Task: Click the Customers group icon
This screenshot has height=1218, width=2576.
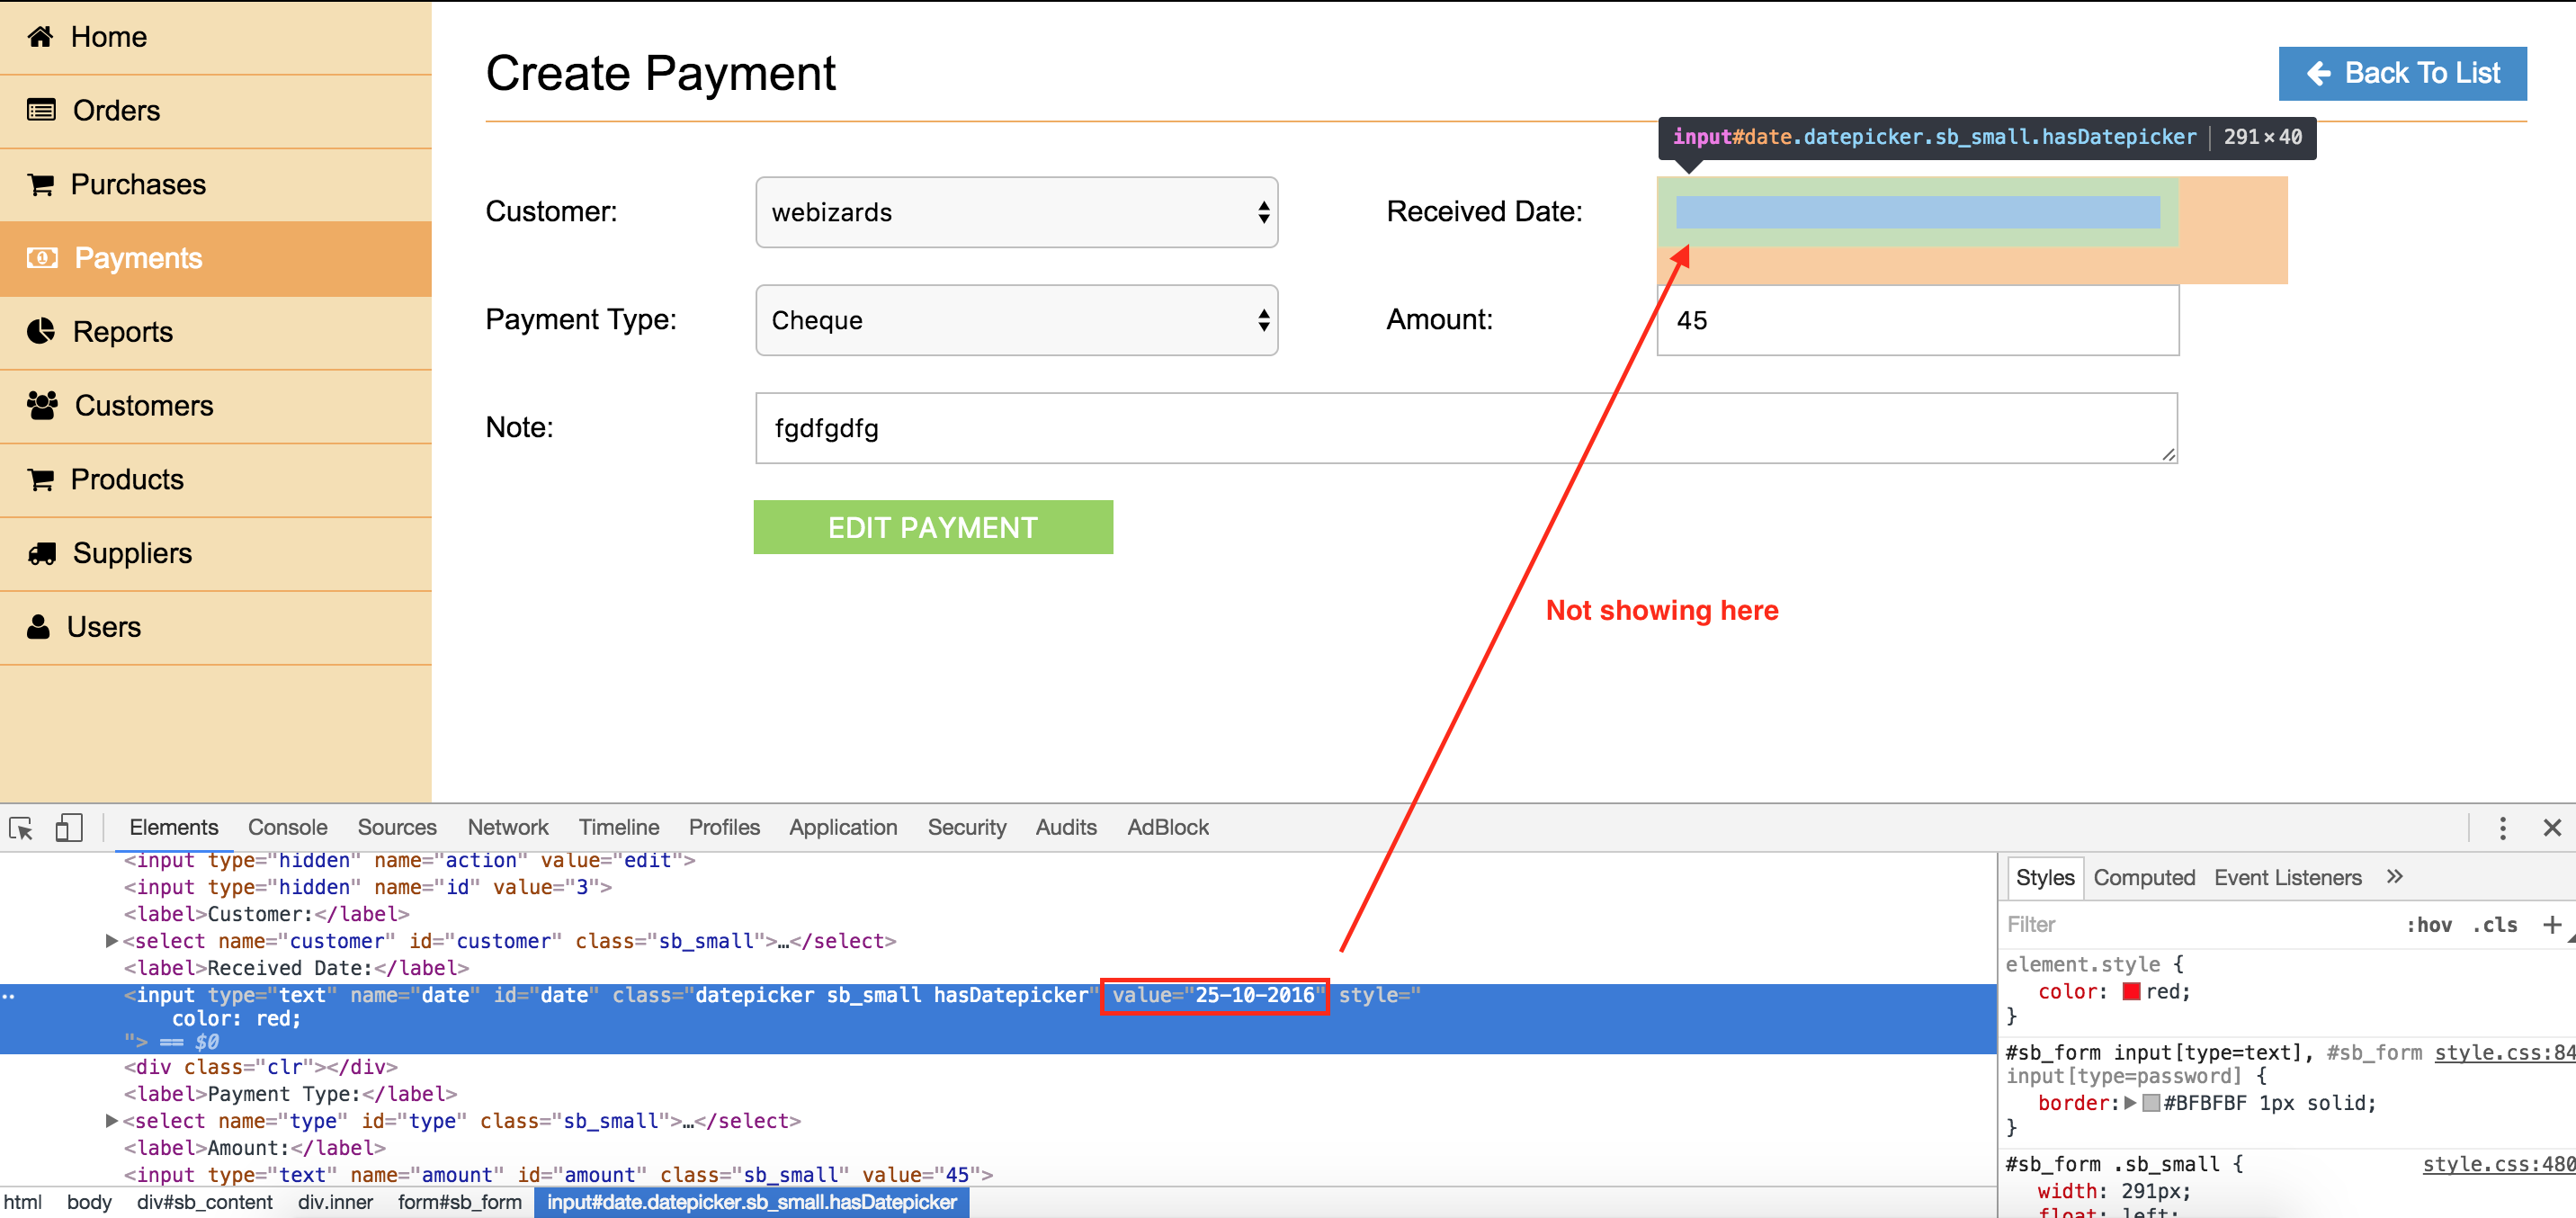Action: pos(42,405)
